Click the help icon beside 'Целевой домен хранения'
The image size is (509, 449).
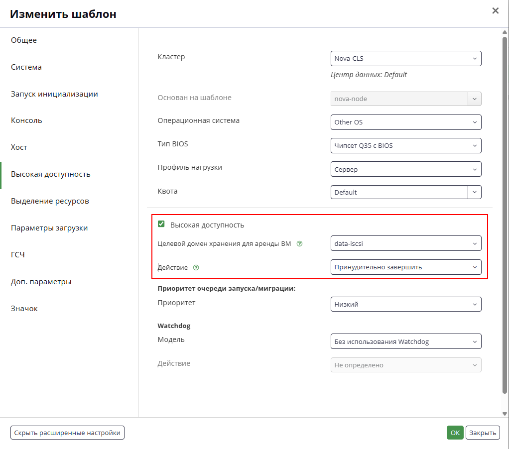(x=300, y=243)
